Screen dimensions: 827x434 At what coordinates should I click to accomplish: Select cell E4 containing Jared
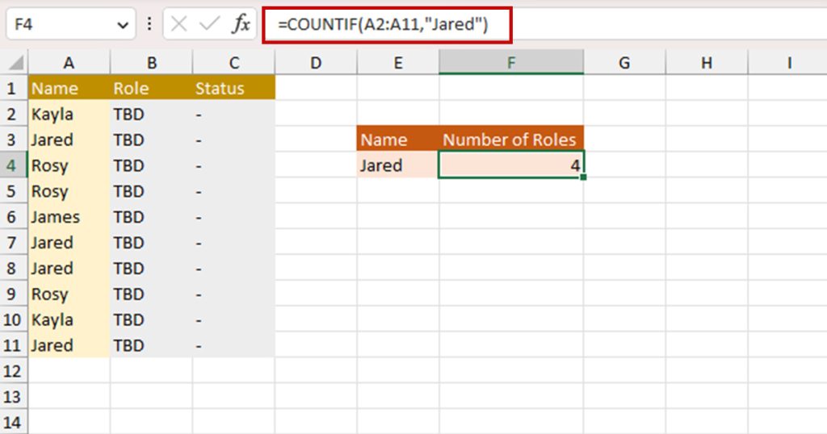[398, 165]
